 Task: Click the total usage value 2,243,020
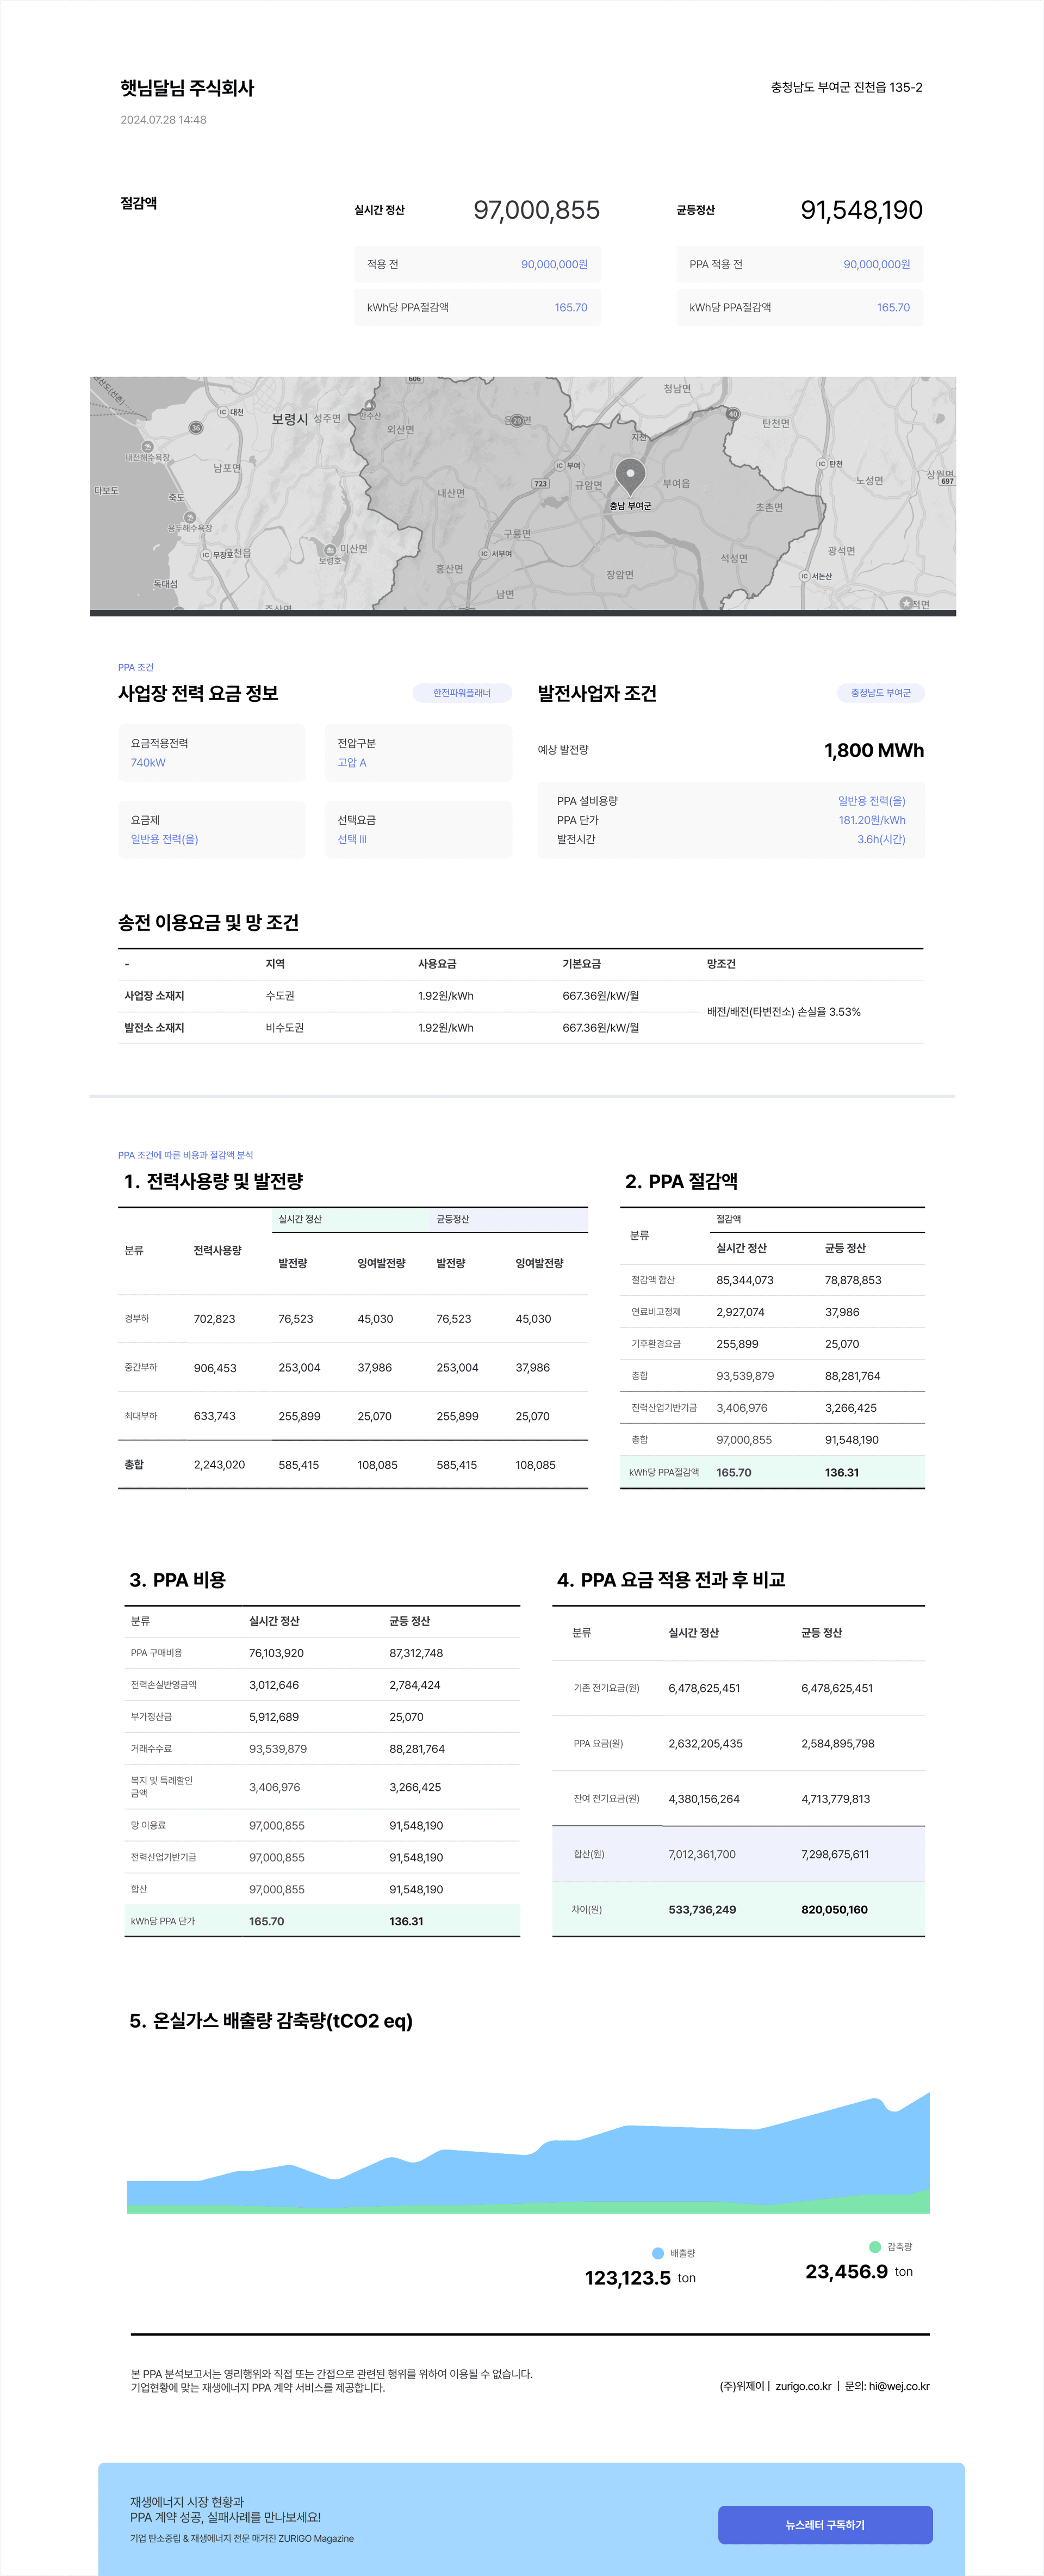pyautogui.click(x=219, y=1465)
